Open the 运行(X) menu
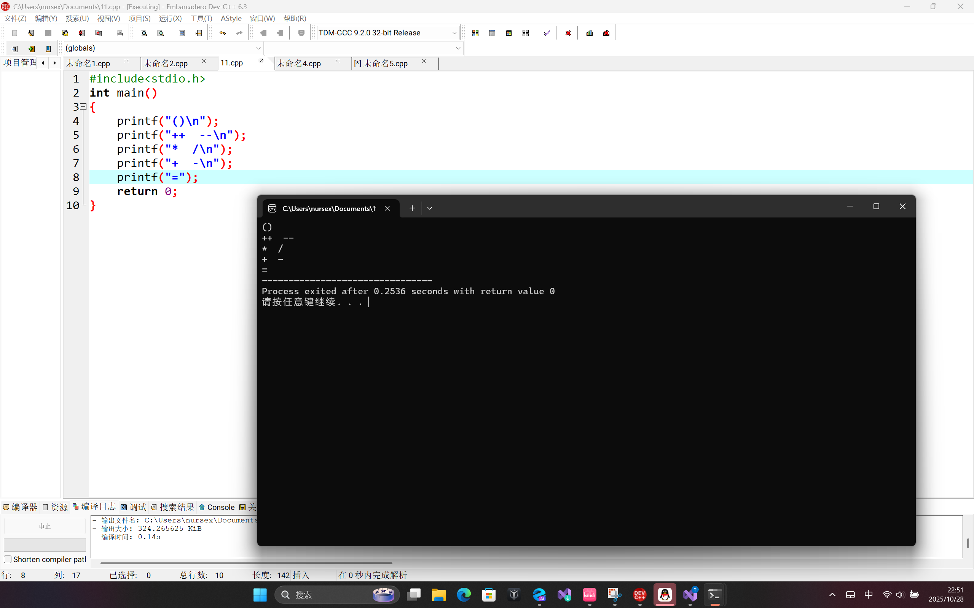 pyautogui.click(x=170, y=19)
